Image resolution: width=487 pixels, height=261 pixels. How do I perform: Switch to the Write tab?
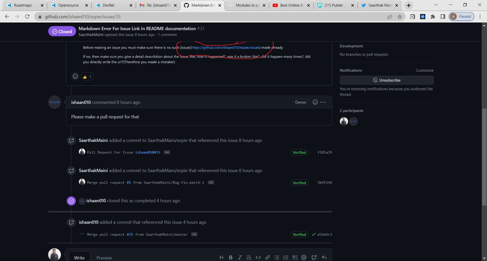point(79,257)
